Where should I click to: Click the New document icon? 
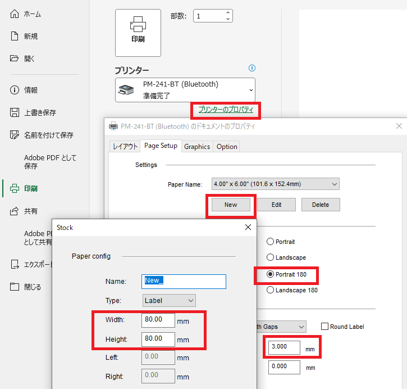pyautogui.click(x=15, y=37)
